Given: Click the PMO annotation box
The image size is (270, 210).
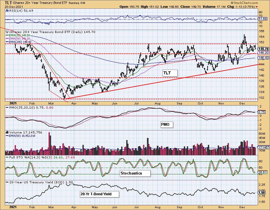Looking at the screenshot, I should (166, 124).
